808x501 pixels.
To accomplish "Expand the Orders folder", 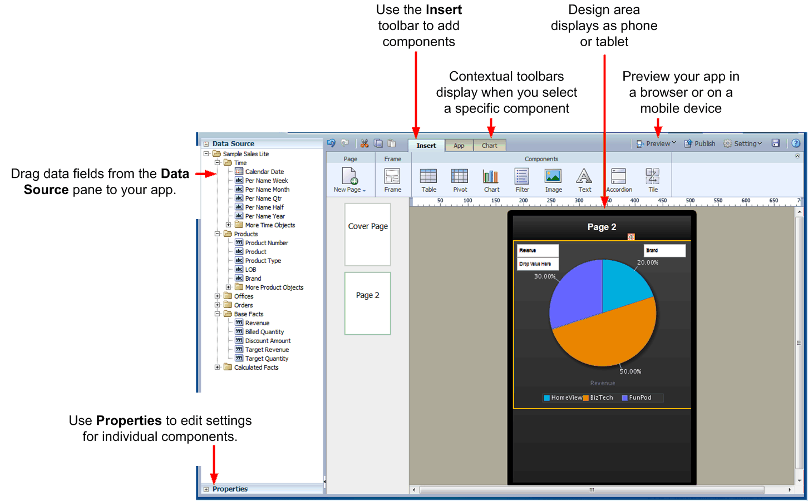I will click(x=217, y=305).
